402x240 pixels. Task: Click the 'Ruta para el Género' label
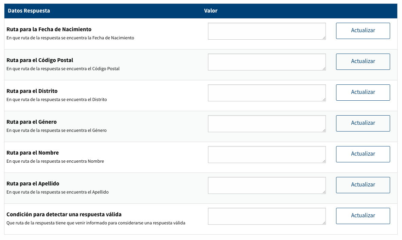click(x=32, y=122)
